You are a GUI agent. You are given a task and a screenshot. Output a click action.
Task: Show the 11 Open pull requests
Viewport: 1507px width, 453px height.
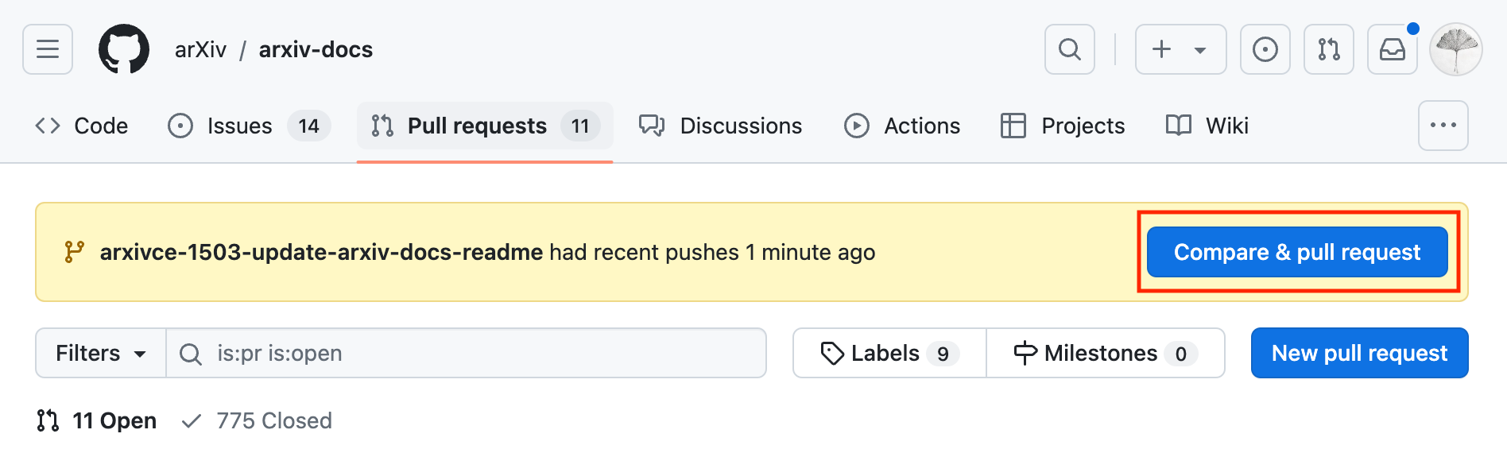96,420
